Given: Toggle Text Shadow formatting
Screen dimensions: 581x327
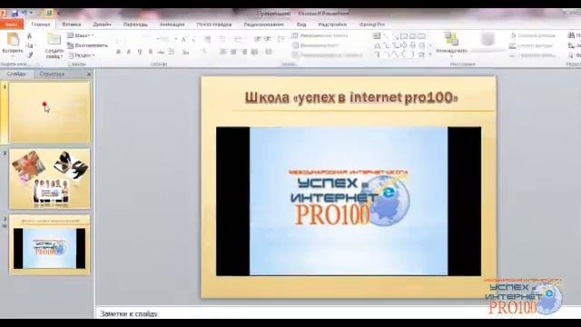Looking at the screenshot, I should tap(150, 52).
